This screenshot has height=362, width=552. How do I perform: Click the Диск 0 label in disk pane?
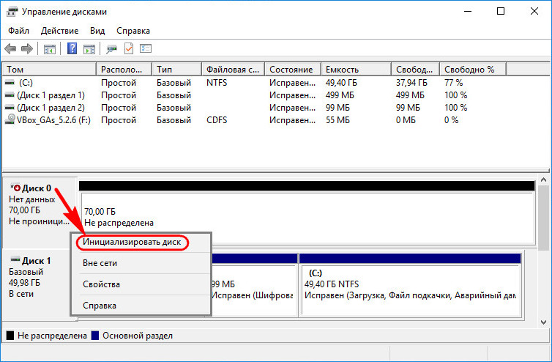[x=37, y=188]
